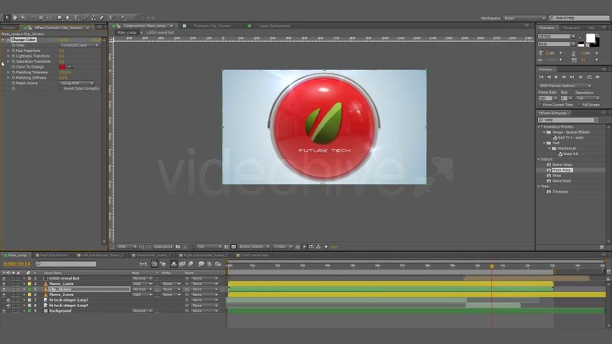This screenshot has height=344, width=612.
Task: Check Invert Color Correction checkbox
Action: (x=61, y=88)
